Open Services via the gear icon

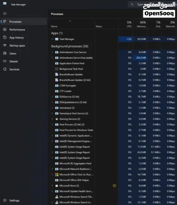[5, 69]
